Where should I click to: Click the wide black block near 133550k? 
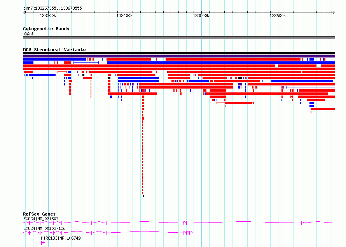pyautogui.click(x=240, y=78)
